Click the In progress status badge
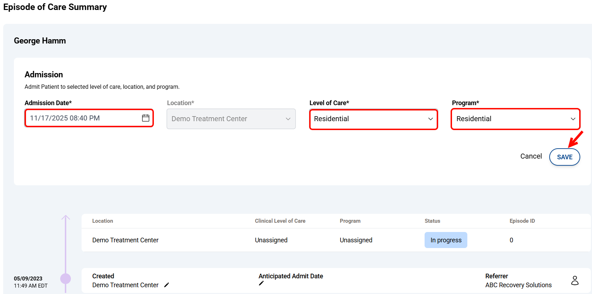 [x=446, y=240]
